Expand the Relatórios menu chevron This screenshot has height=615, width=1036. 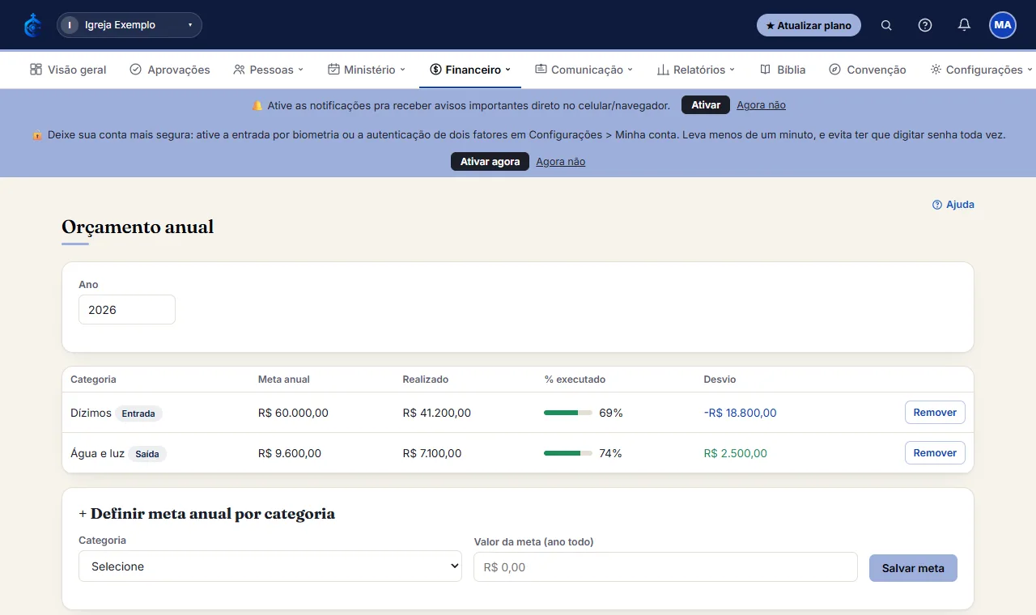tap(732, 70)
